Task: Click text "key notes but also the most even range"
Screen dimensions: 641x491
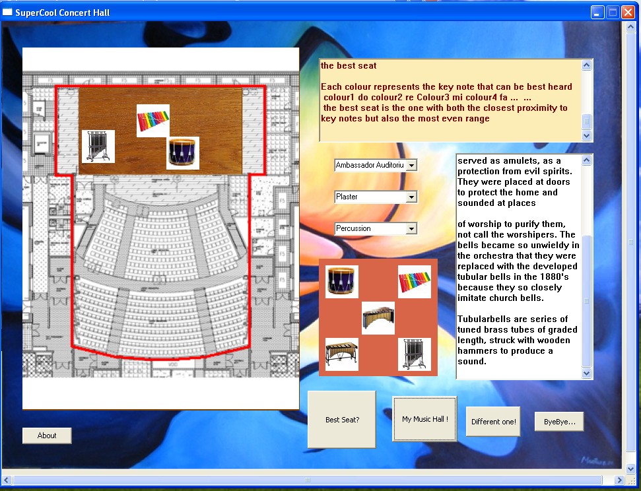Action: pos(405,119)
